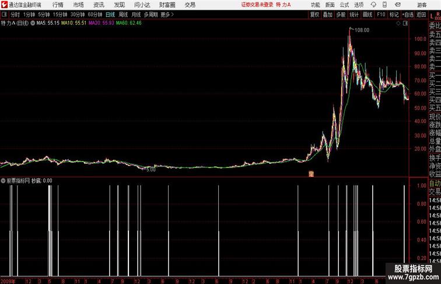Click the 返回 back button
This screenshot has width=441, height=284.
(421, 15)
